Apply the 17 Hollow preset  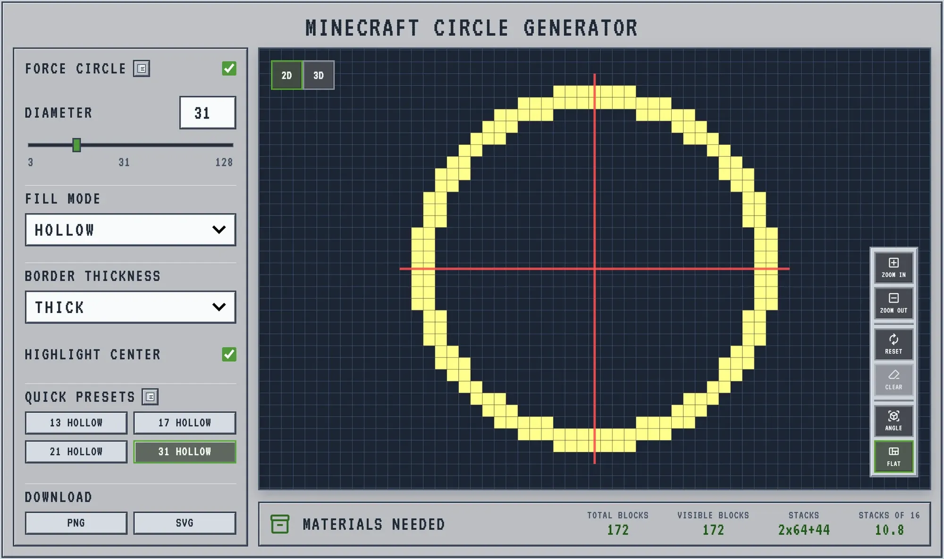pos(185,423)
